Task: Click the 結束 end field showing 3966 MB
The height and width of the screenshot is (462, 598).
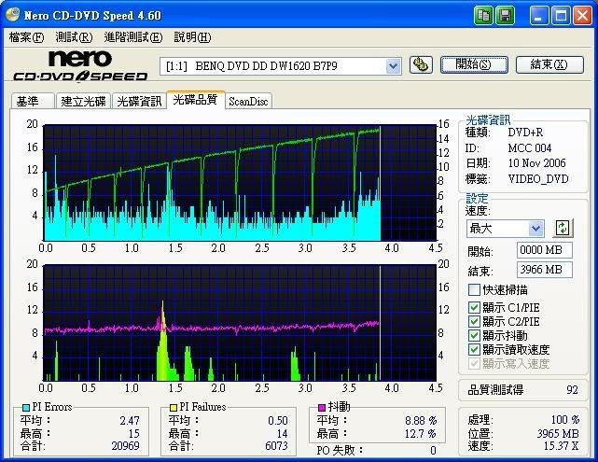Action: 544,270
